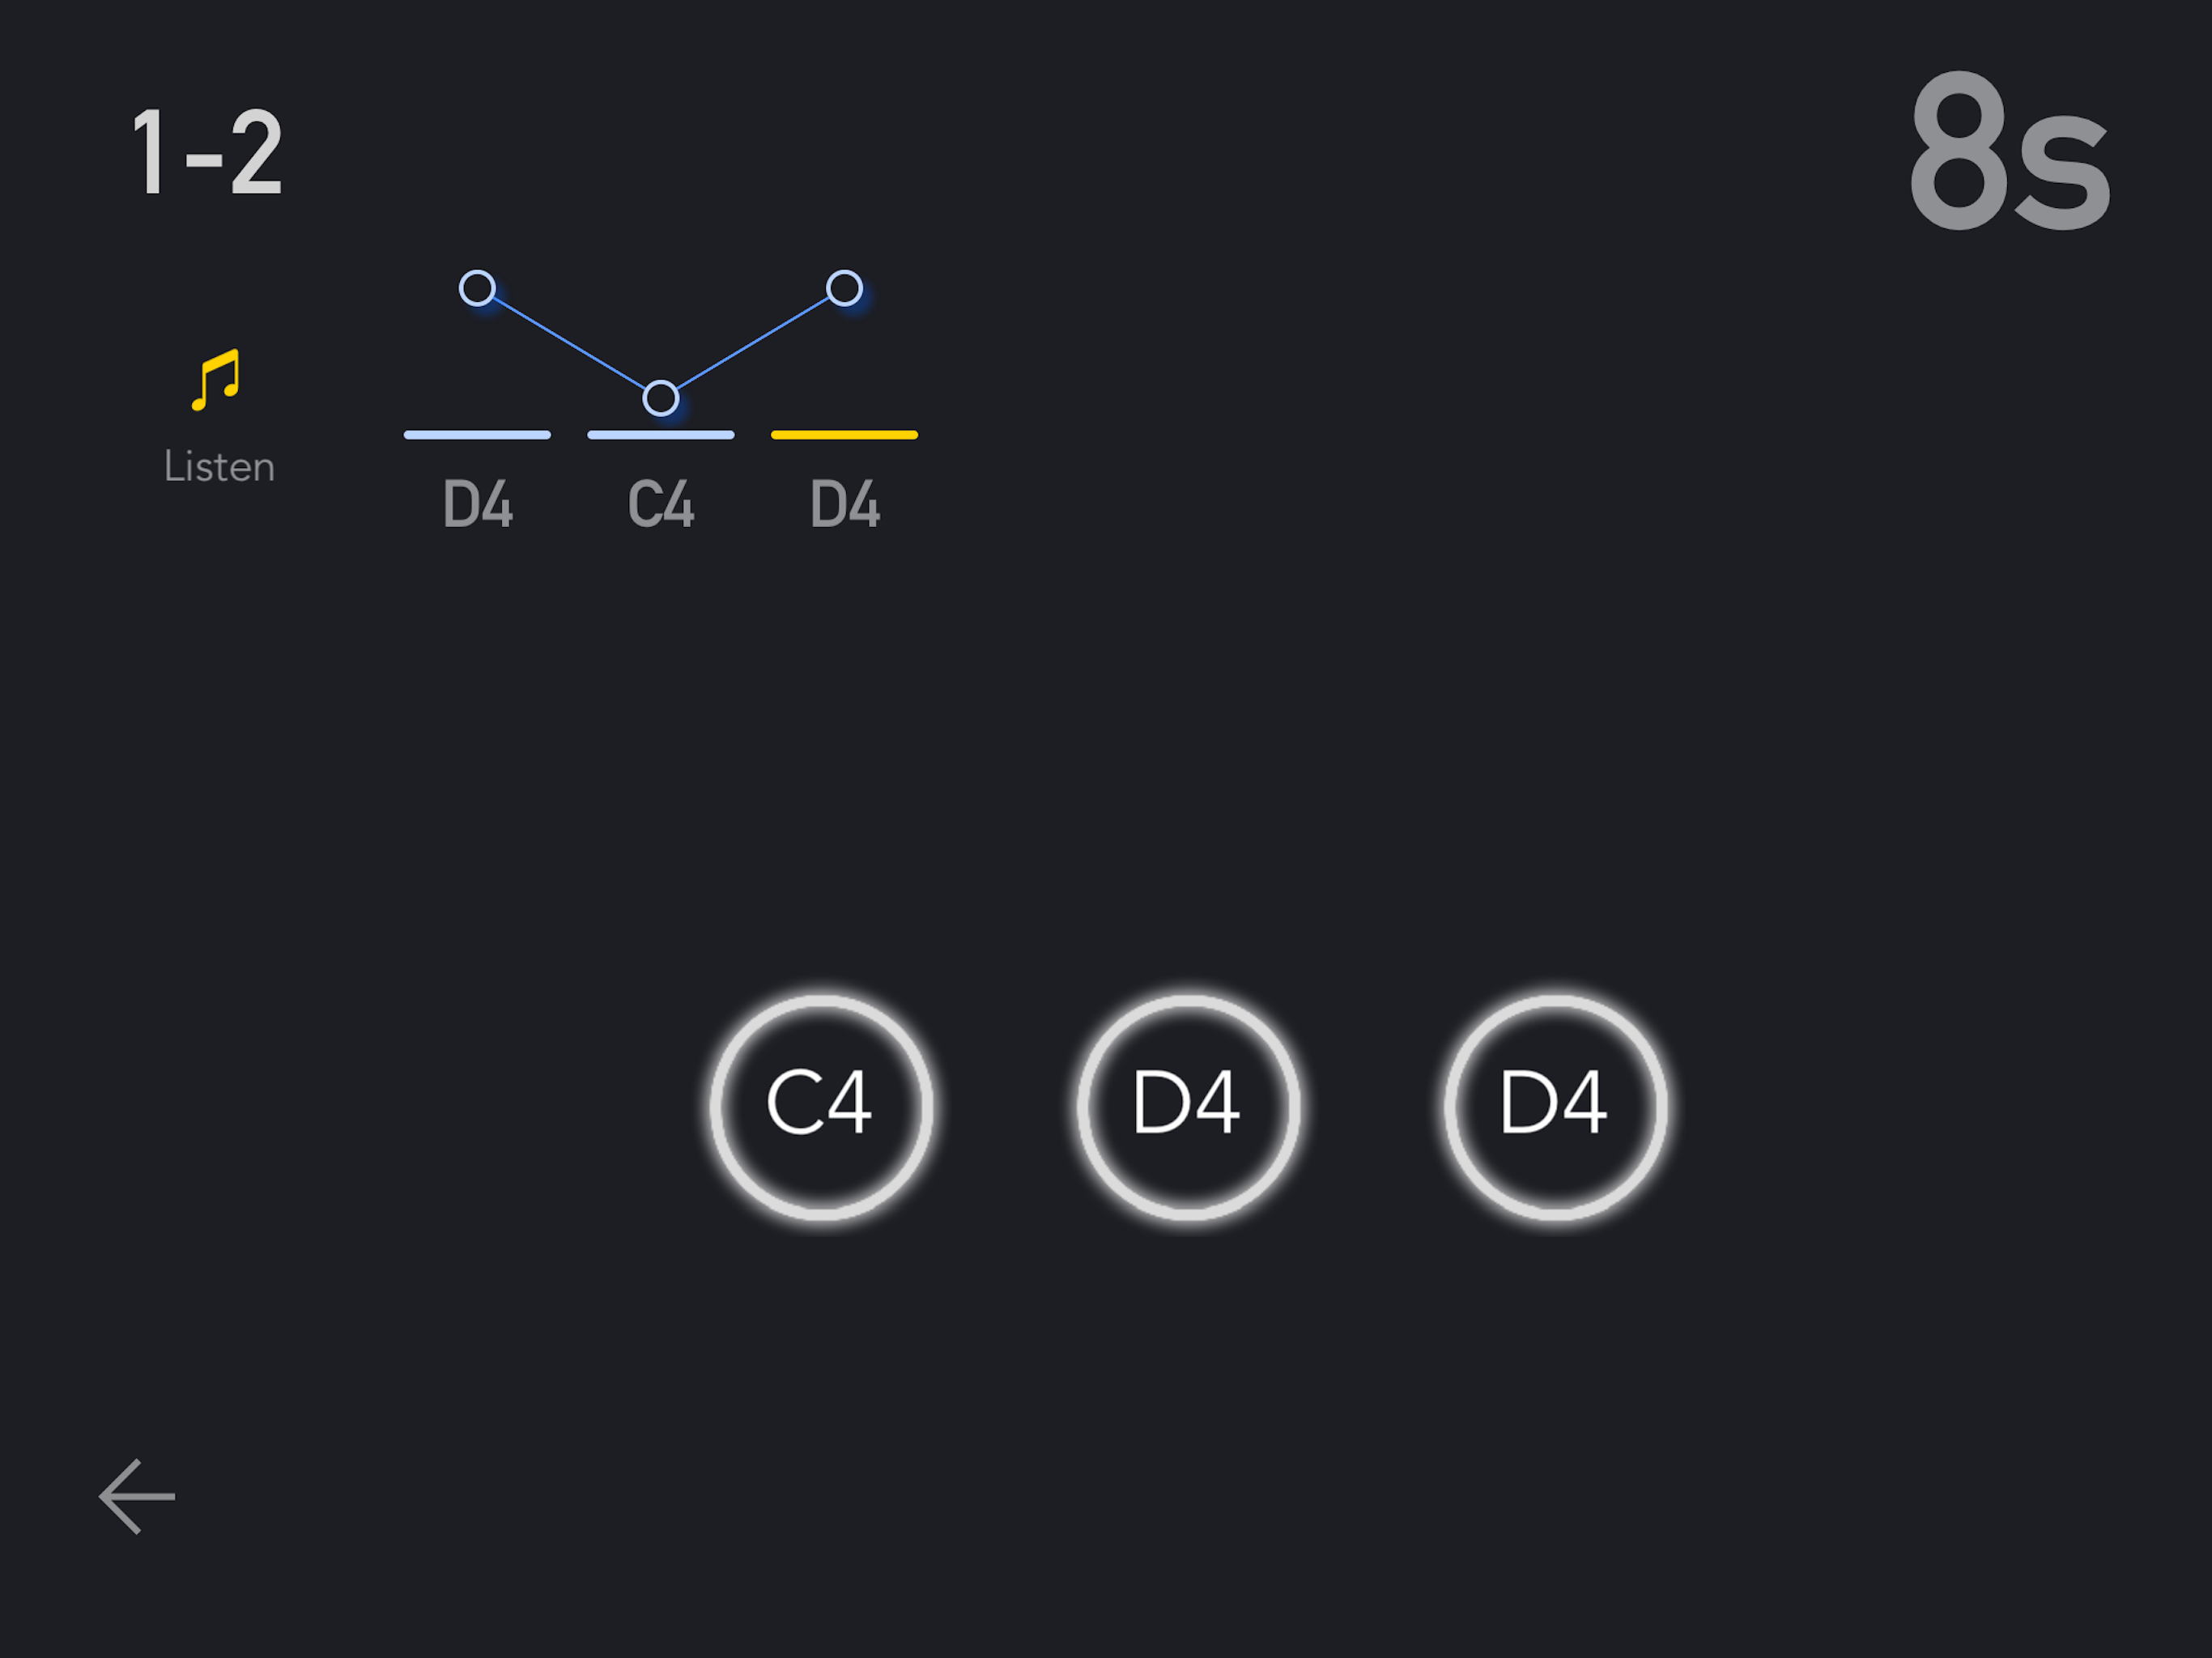Click the blue bar above the first D4 label
The height and width of the screenshot is (1658, 2212).
[477, 435]
